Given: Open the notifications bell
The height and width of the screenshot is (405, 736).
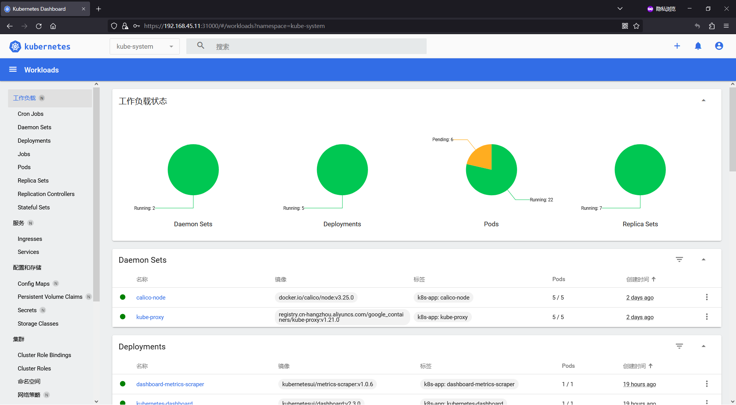Looking at the screenshot, I should (698, 46).
